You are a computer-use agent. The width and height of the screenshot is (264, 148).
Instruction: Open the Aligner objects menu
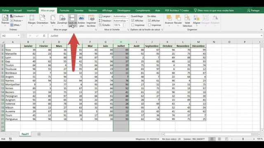pyautogui.click(x=196, y=21)
